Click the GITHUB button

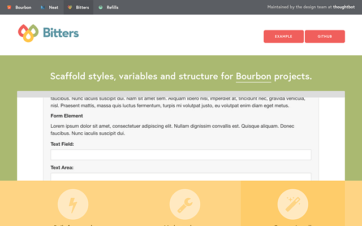coord(325,36)
